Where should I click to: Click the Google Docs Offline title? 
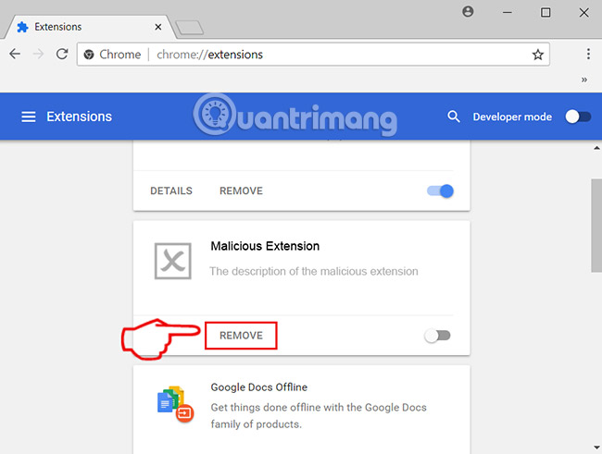point(259,387)
